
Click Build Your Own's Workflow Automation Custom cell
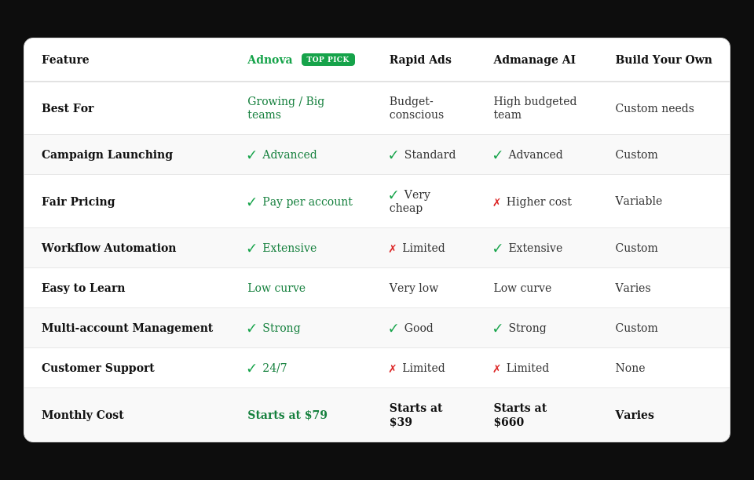click(x=637, y=248)
